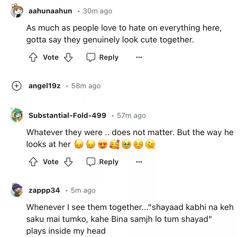Screen dimensions: 246x237
Task: Downvote Substantial-Fold-499's comment
Action: pos(69,162)
